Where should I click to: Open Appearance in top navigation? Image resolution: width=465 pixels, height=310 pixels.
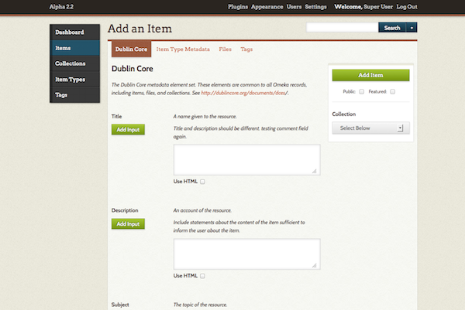pyautogui.click(x=267, y=7)
